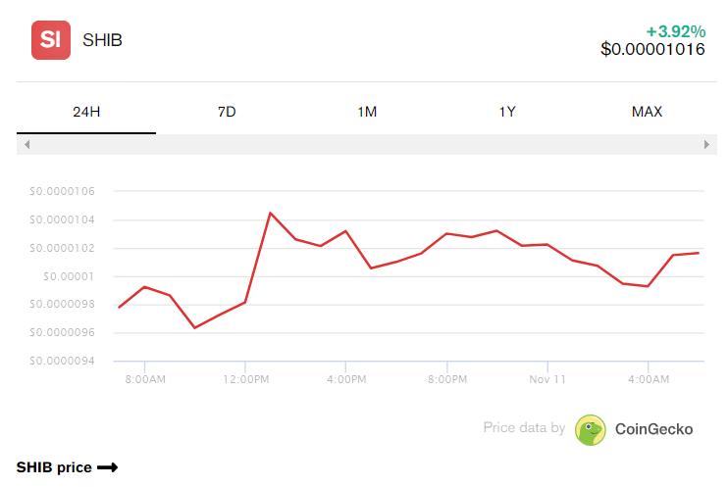Viewport: 728px width, 487px height.
Task: Click the $0.00001016 current price
Action: (x=652, y=49)
